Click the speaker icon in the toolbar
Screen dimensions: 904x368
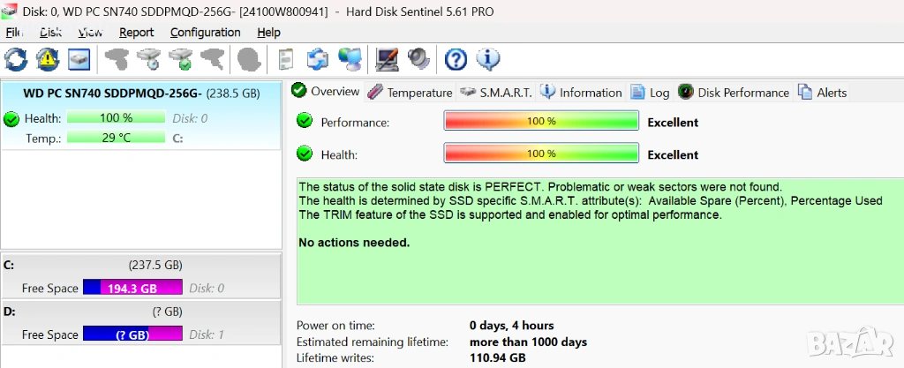pos(418,59)
